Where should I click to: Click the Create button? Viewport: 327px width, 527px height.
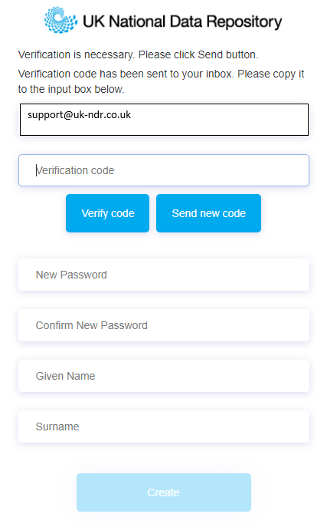coord(164,492)
